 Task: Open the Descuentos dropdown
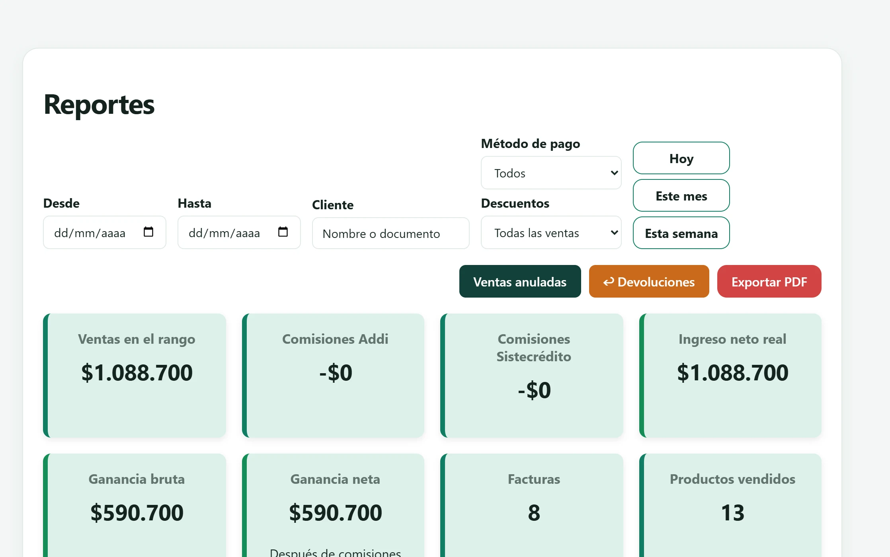(551, 232)
